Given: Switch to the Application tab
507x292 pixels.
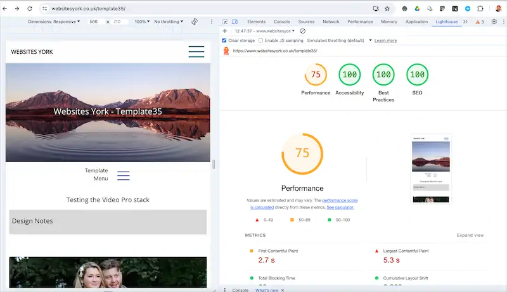Looking at the screenshot, I should [x=416, y=22].
